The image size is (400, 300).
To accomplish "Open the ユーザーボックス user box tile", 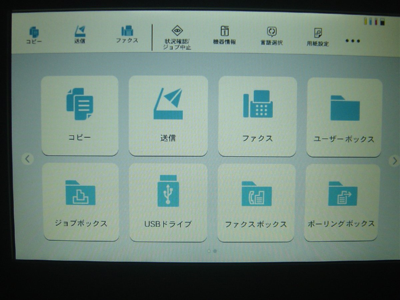I will (x=344, y=118).
